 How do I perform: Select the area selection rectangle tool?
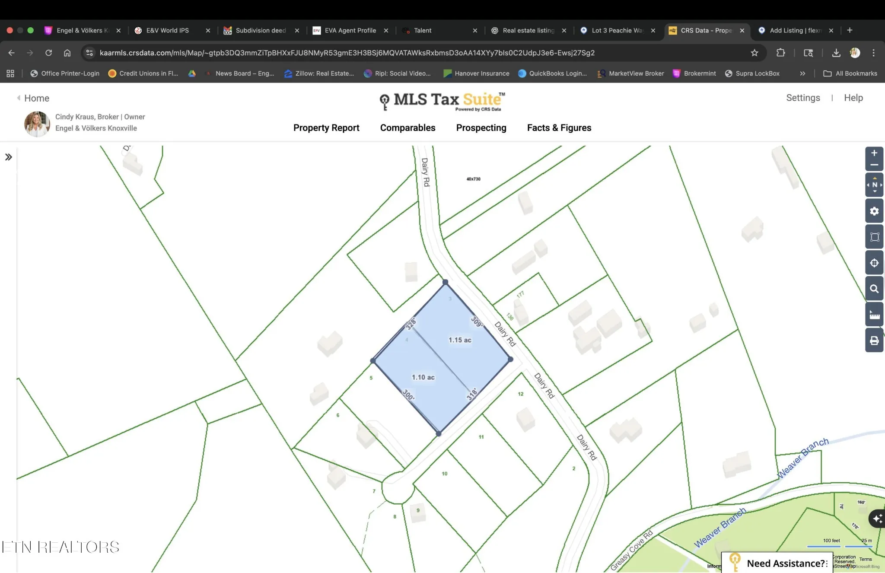pyautogui.click(x=874, y=237)
